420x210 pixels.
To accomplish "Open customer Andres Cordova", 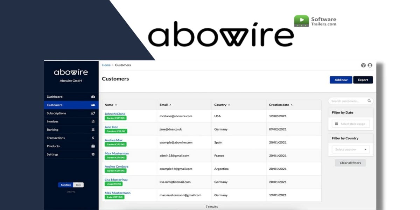I will (117, 167).
